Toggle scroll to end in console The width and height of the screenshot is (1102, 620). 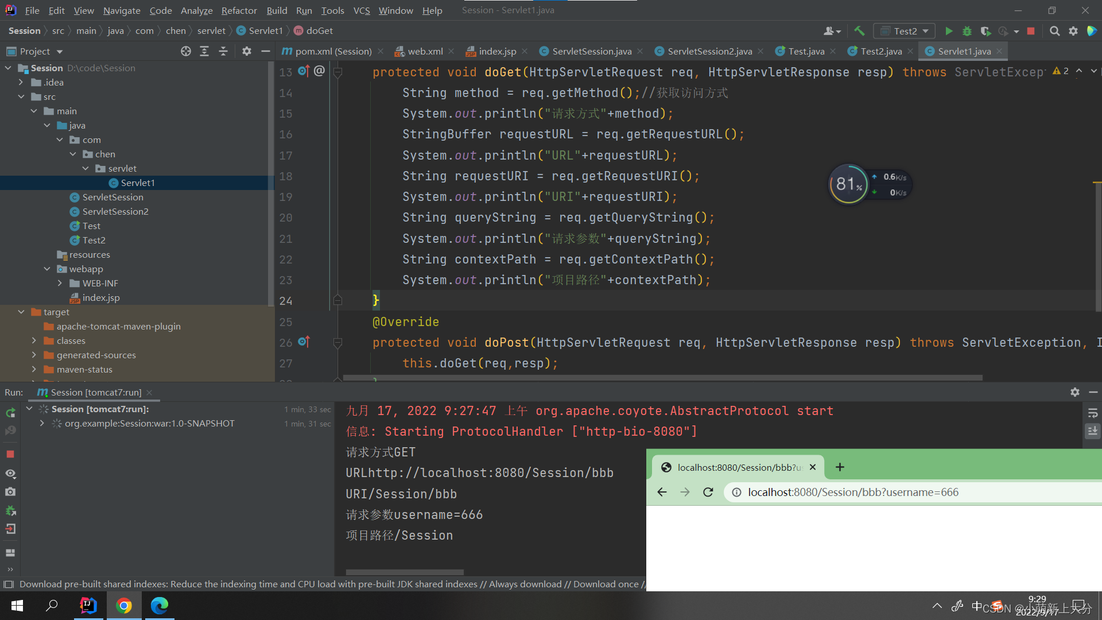point(1092,431)
